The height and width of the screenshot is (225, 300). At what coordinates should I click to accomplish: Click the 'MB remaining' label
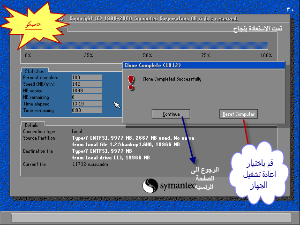36,97
